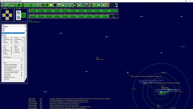Toggle Move Tail checkbox

click(x=23, y=49)
